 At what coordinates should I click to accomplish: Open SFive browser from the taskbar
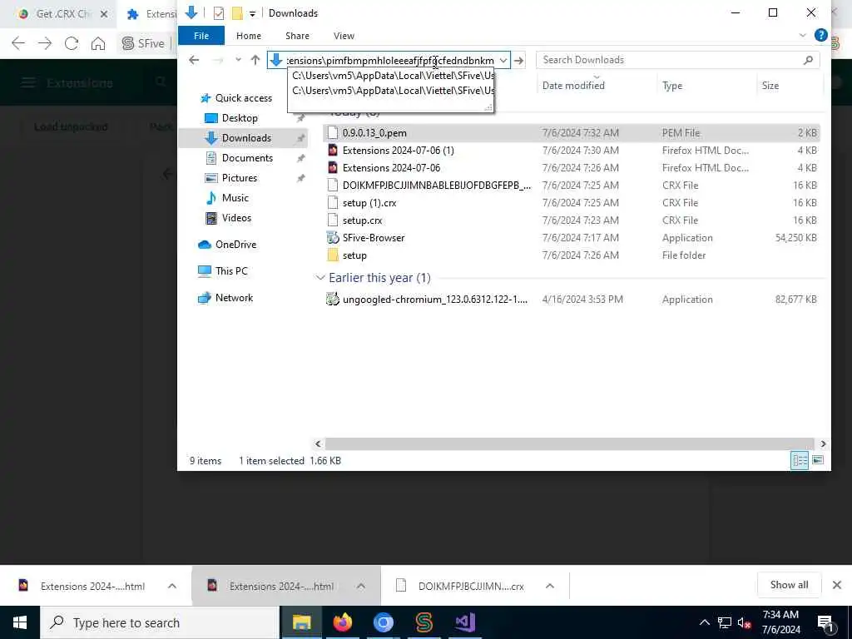tap(424, 622)
